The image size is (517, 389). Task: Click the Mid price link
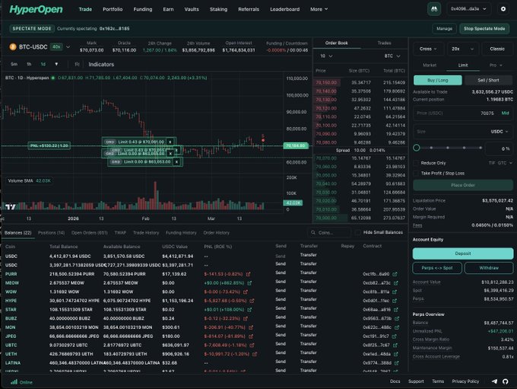(505, 113)
